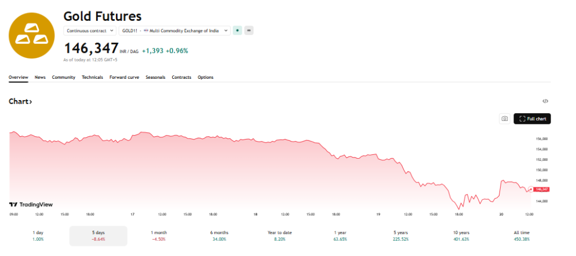The width and height of the screenshot is (576, 256).
Task: Click the 144,000 price axis label
Action: 542,201
